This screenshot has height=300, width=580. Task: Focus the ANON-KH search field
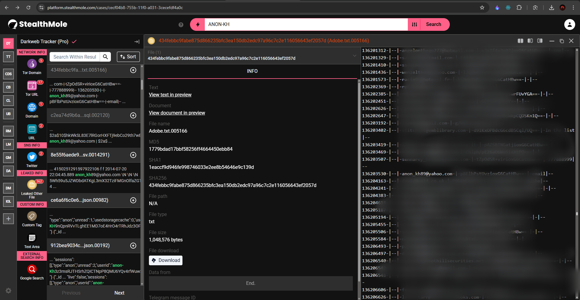tap(306, 24)
